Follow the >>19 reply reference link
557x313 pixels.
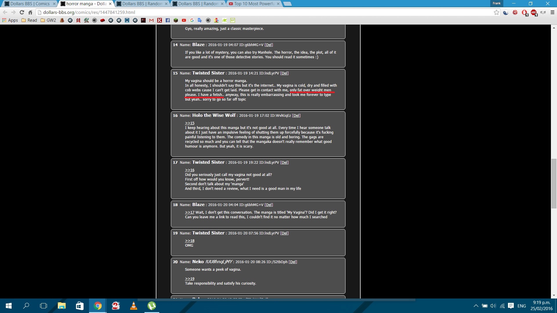click(190, 279)
